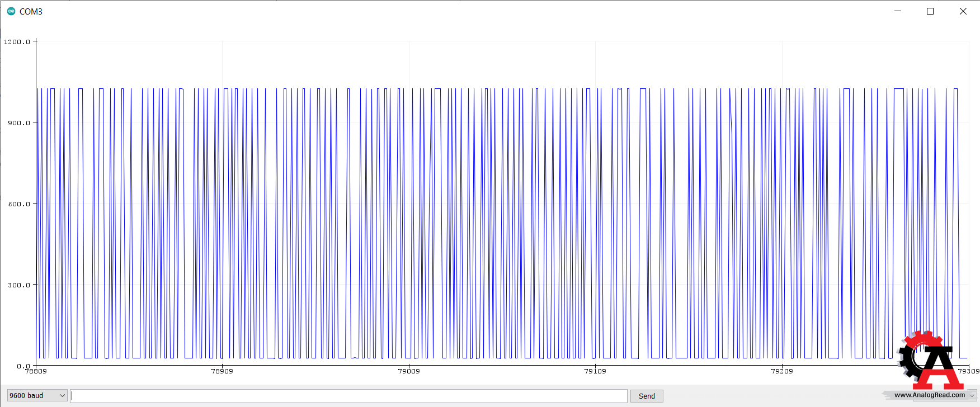Click the 79009 X-axis label
This screenshot has height=407, width=980.
(x=409, y=371)
